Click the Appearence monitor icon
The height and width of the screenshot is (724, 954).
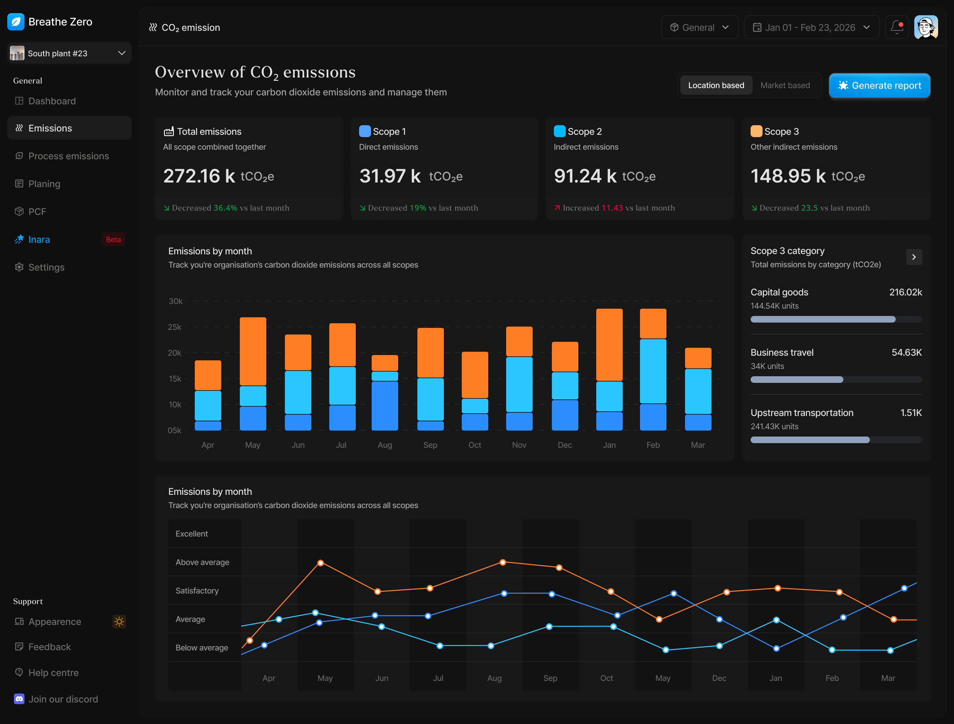pyautogui.click(x=19, y=621)
